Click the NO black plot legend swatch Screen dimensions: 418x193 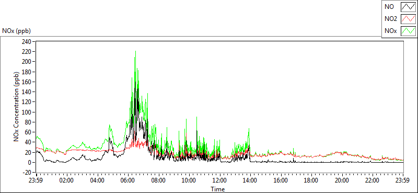408,7
